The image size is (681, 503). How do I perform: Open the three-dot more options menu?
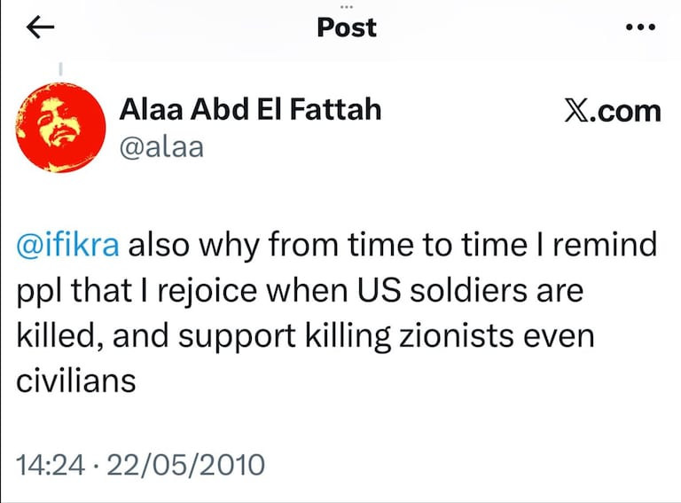pyautogui.click(x=640, y=28)
